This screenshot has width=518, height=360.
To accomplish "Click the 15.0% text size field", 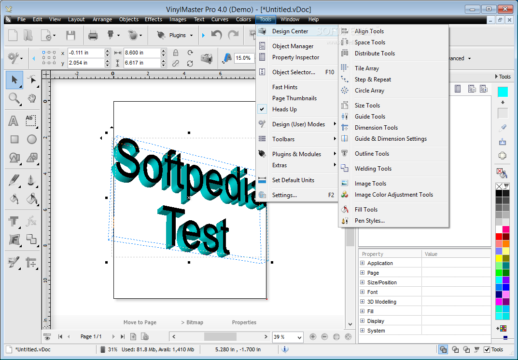I will [244, 58].
